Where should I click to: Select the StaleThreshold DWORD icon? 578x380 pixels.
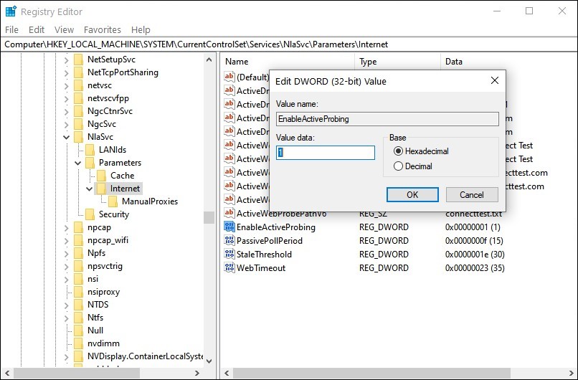point(229,255)
